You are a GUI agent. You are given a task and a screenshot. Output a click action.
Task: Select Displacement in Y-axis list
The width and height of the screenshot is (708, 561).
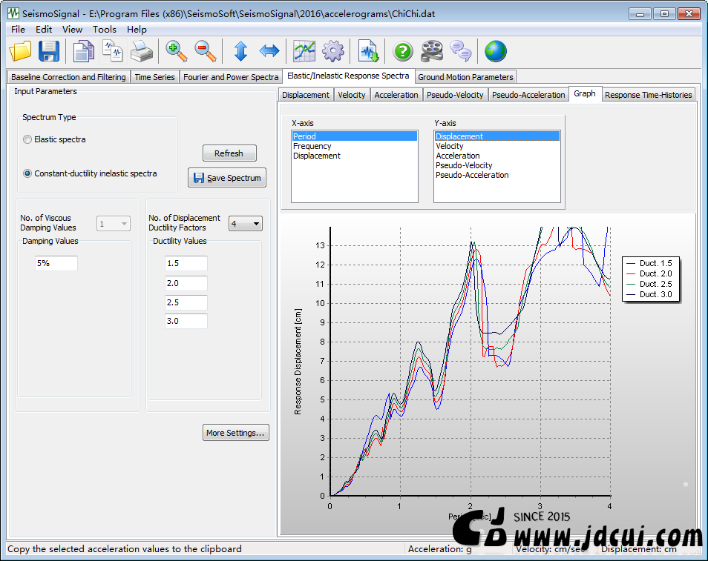coord(496,136)
